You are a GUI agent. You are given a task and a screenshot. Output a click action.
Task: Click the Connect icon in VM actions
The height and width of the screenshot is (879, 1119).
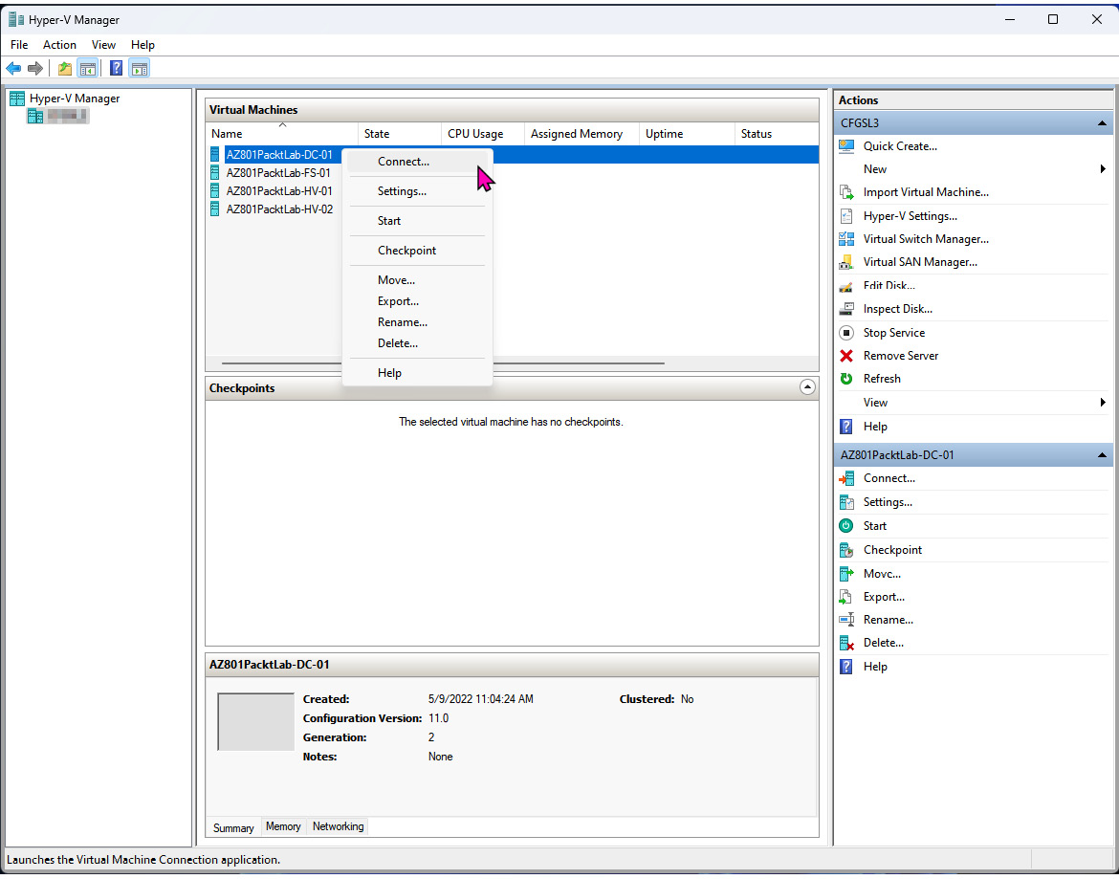[x=846, y=479]
